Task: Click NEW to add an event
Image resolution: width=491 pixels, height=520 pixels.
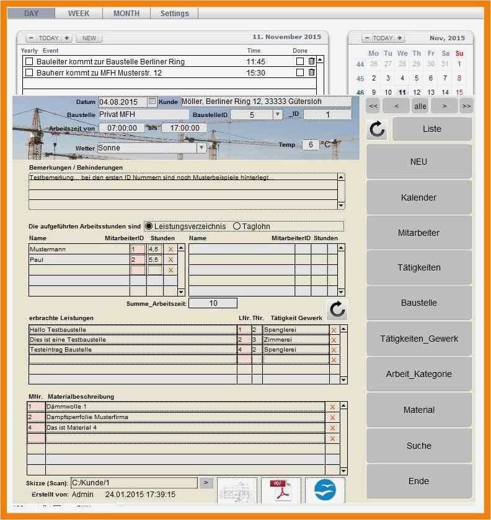Action: 89,38
